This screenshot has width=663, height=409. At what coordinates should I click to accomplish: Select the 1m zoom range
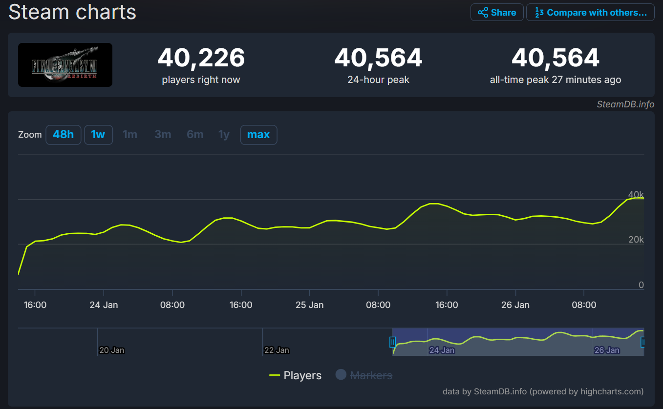tap(129, 135)
